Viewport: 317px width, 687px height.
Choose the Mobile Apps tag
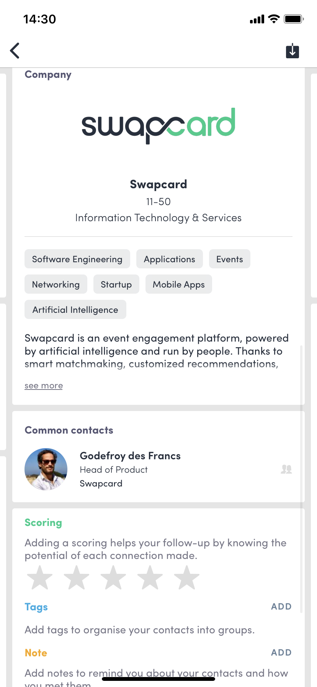(179, 284)
